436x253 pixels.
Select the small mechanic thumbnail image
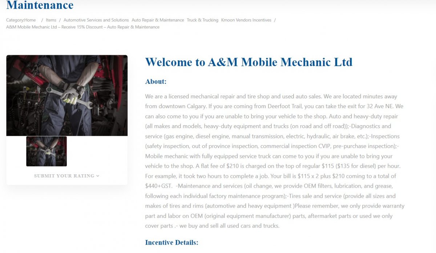coord(47,151)
